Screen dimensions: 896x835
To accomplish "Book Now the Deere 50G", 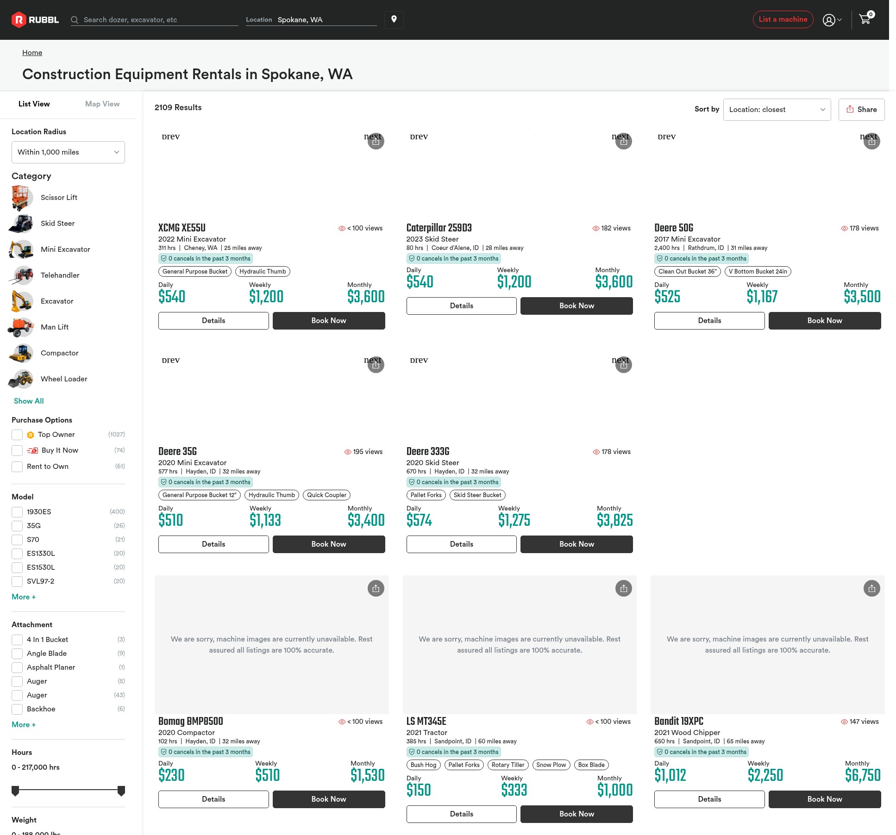I will point(825,321).
